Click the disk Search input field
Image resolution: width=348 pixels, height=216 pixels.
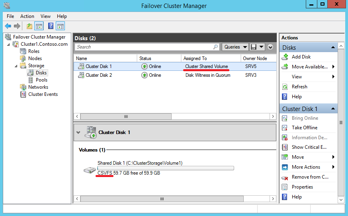[x=144, y=47]
